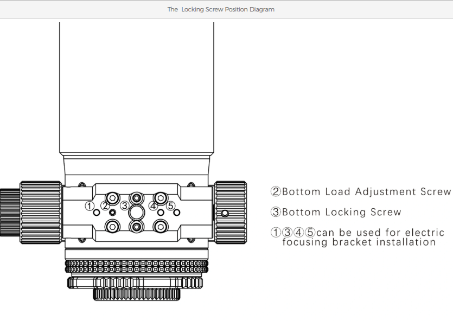
Task: Select the large round locking screw beside label 3
Action: [137, 211]
